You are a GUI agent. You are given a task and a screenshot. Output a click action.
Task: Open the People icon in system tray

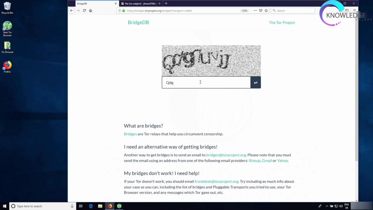pos(320,206)
